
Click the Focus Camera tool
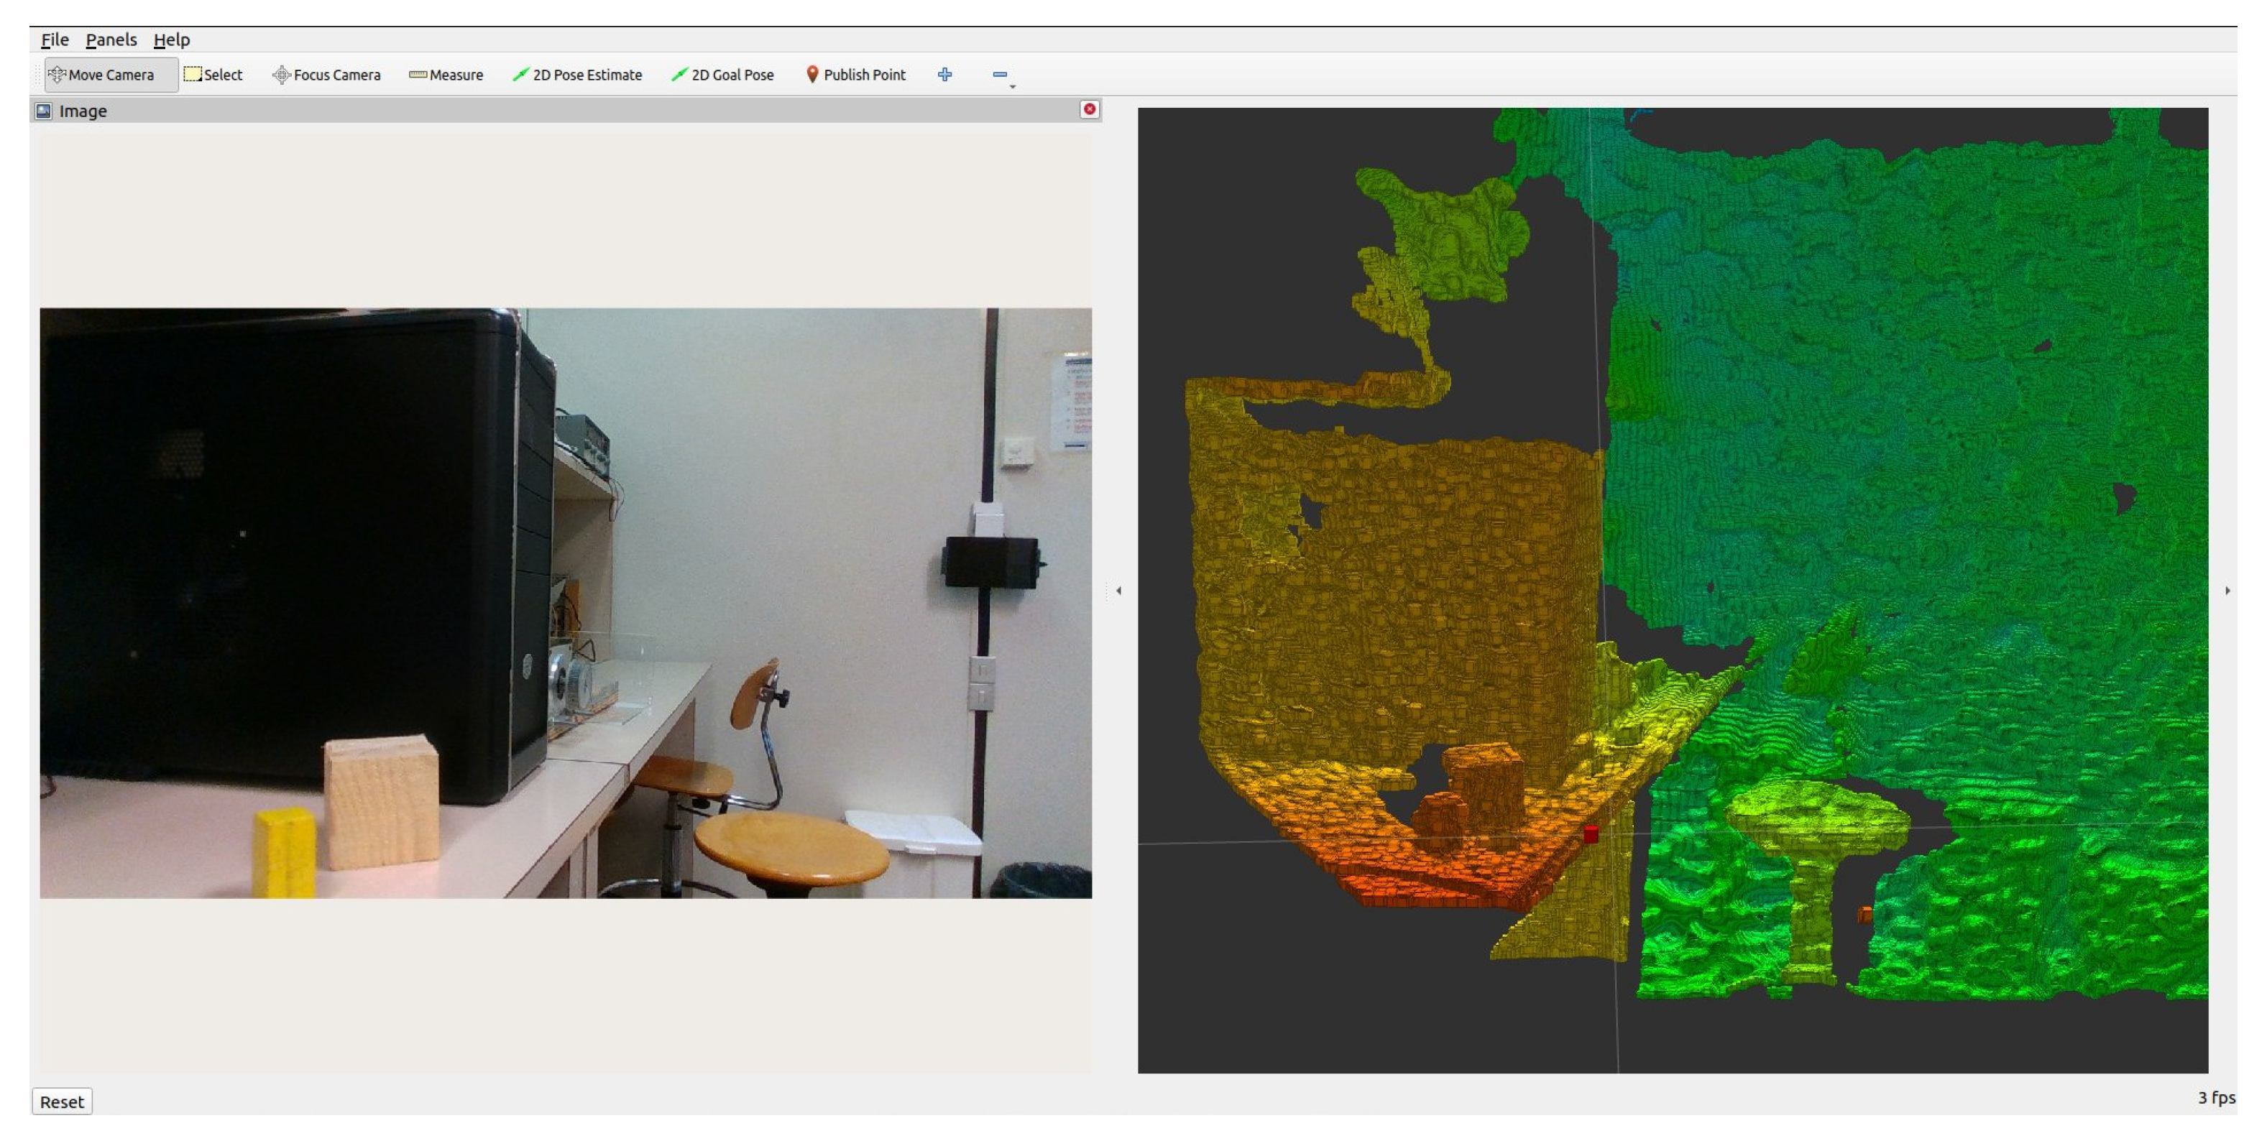[x=326, y=75]
